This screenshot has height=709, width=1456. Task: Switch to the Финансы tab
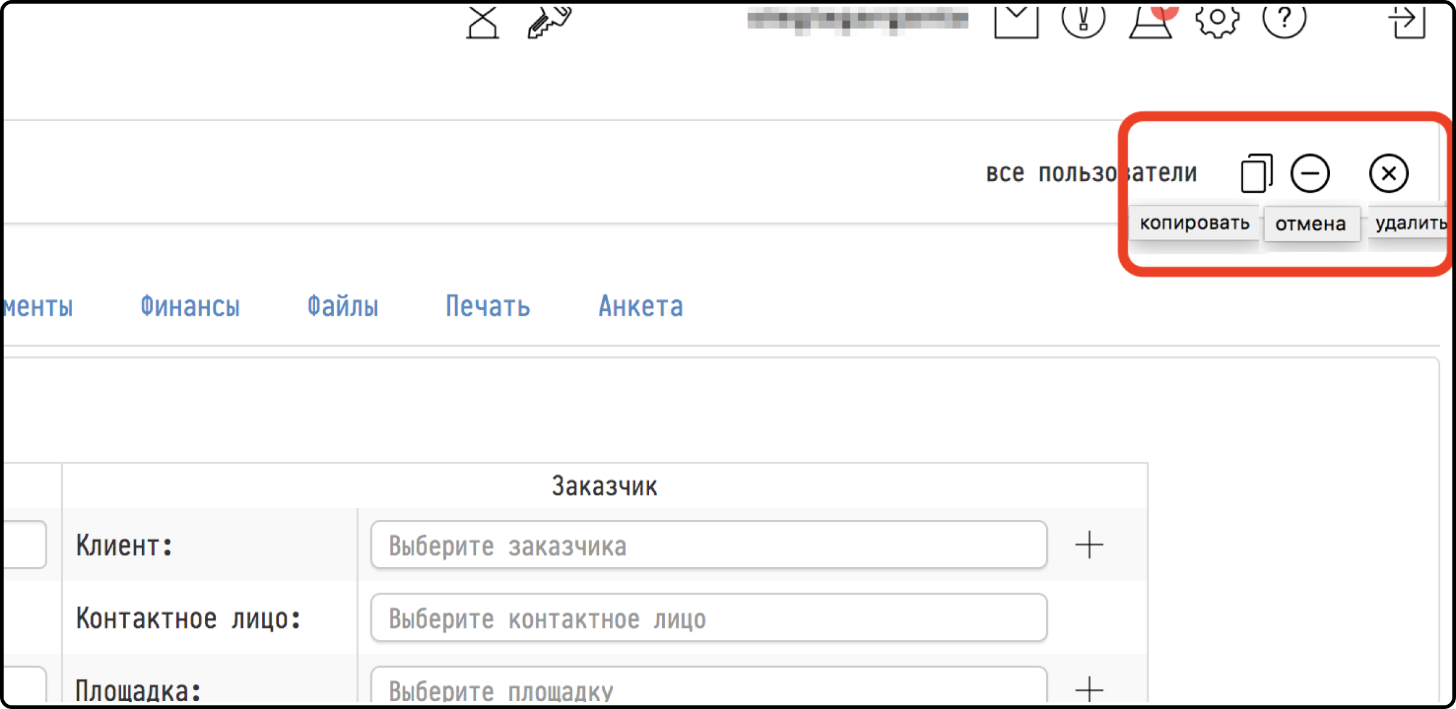(190, 307)
